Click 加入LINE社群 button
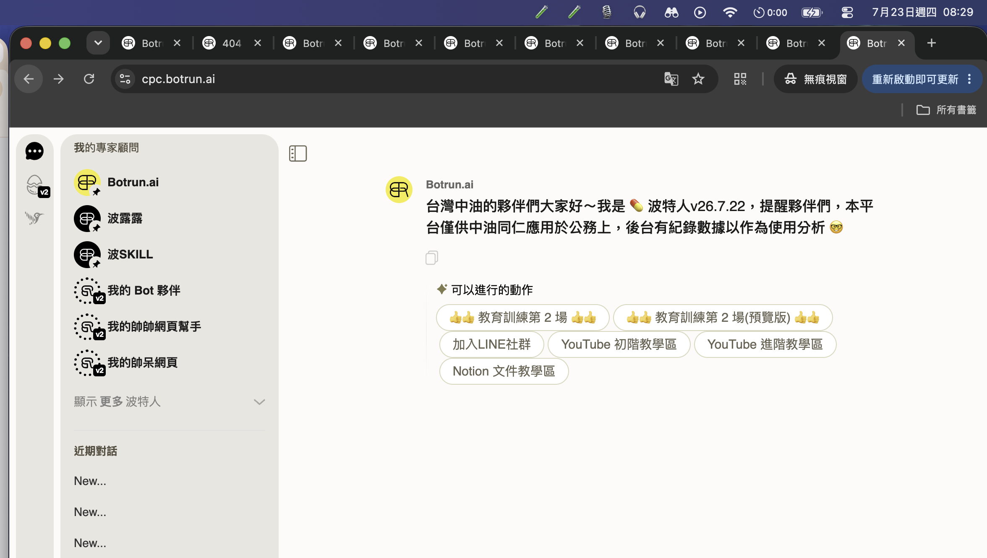 tap(491, 344)
